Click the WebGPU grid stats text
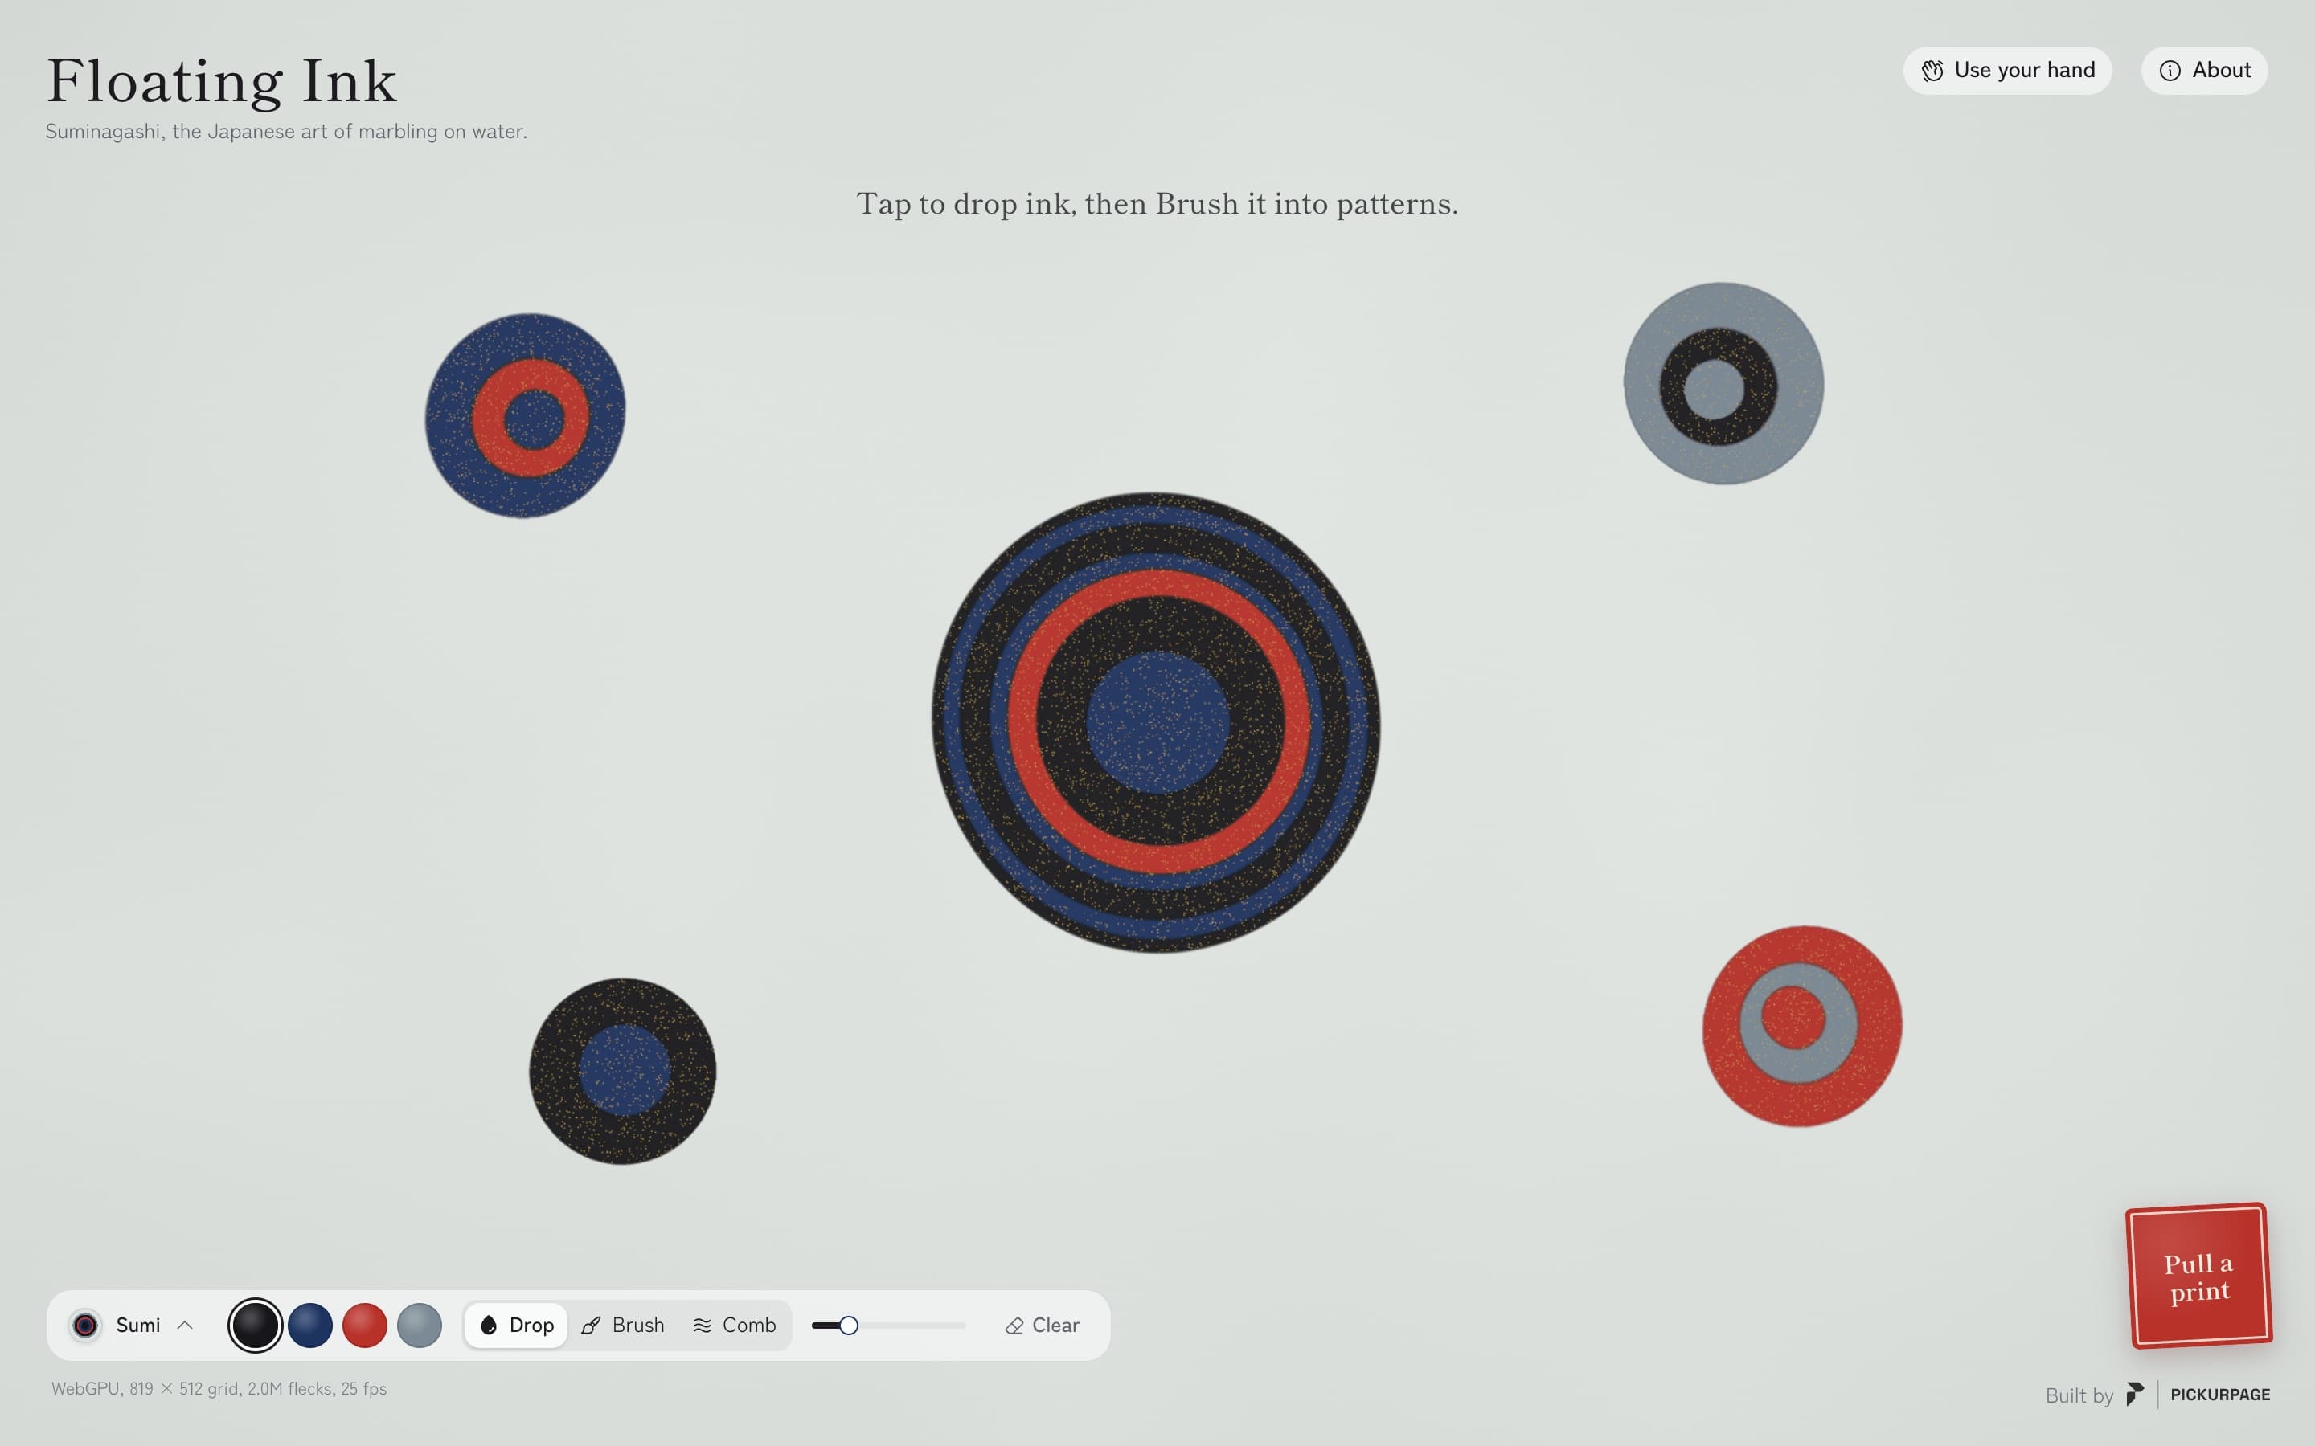This screenshot has height=1446, width=2315. [x=219, y=1389]
